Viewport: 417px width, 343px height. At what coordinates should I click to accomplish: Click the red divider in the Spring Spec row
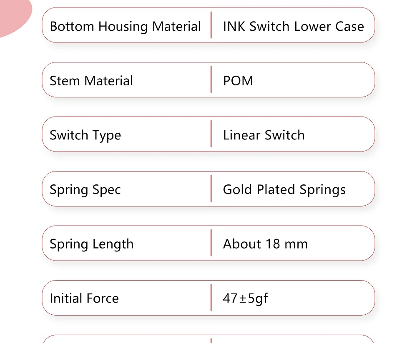click(x=211, y=189)
